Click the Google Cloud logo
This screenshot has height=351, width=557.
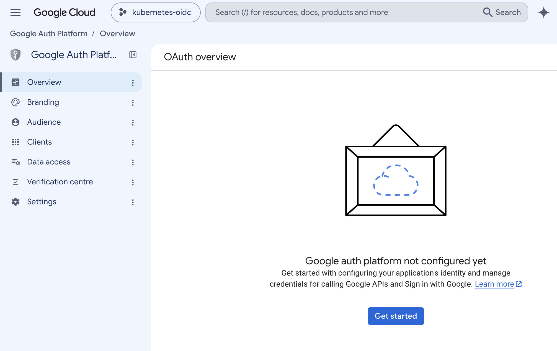pos(64,12)
